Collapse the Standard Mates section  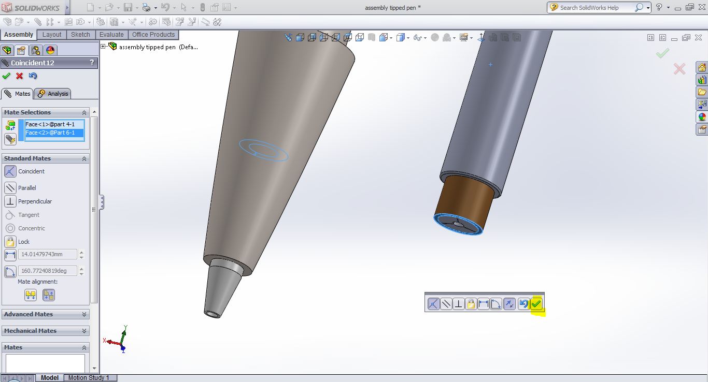pyautogui.click(x=84, y=158)
